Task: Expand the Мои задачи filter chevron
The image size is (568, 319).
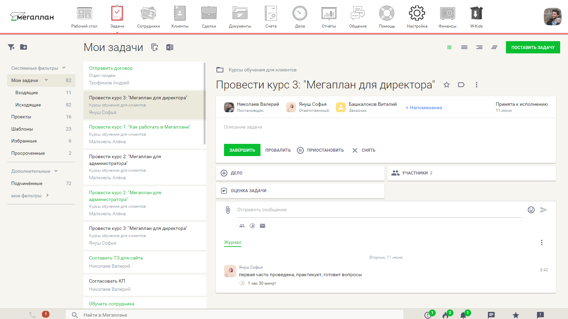Action: [x=46, y=80]
